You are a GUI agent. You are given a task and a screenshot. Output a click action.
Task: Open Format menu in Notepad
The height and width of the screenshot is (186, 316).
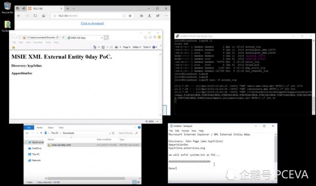pyautogui.click(x=185, y=131)
